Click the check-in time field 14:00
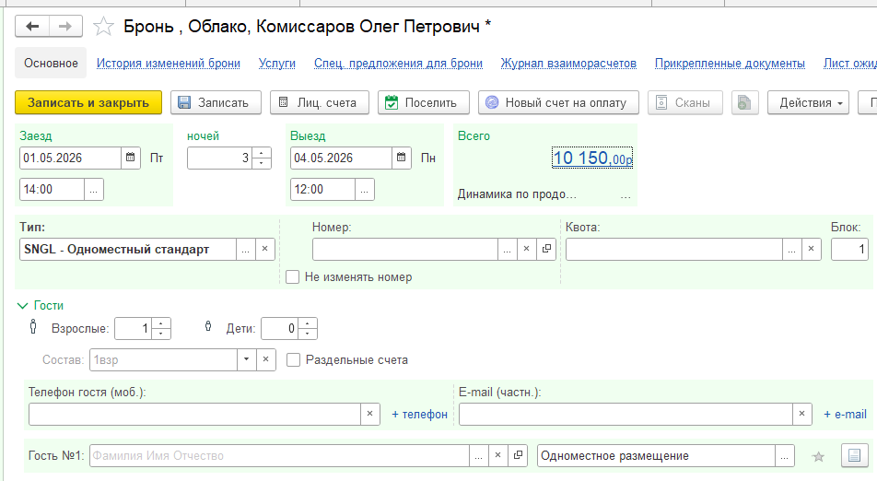877x481 pixels. coord(52,190)
